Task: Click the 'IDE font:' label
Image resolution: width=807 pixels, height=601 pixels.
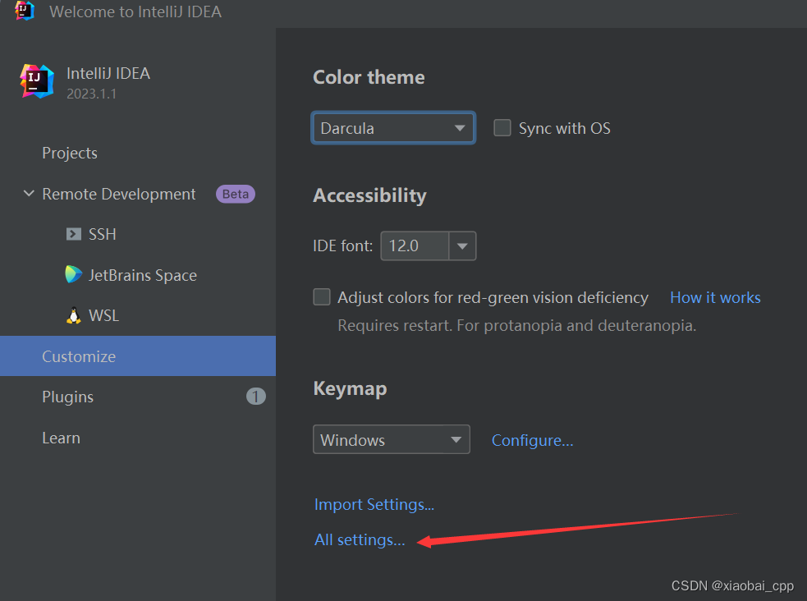Action: (x=343, y=246)
